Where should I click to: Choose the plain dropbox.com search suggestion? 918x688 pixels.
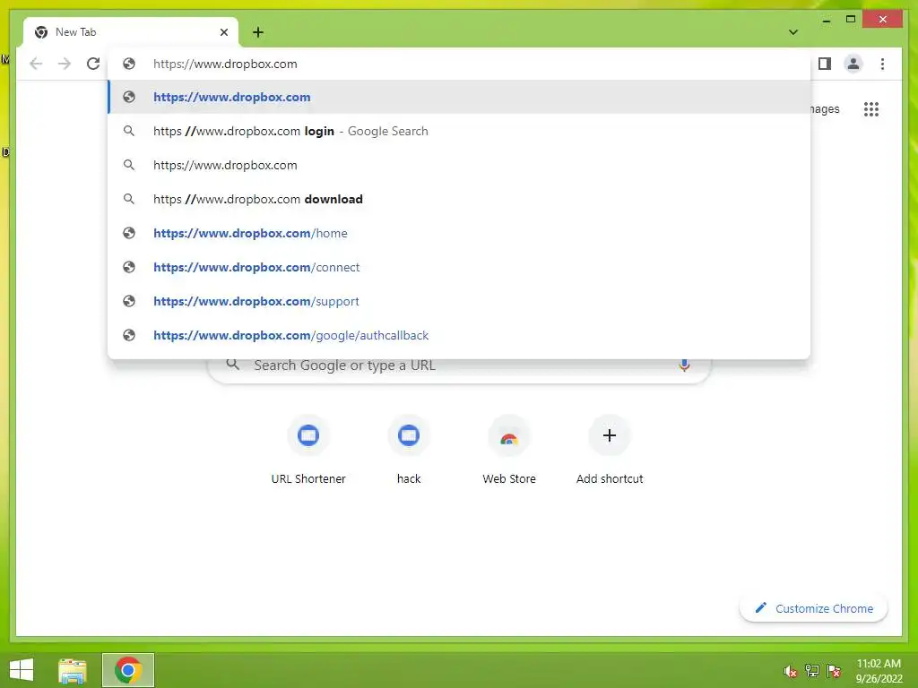(x=460, y=165)
